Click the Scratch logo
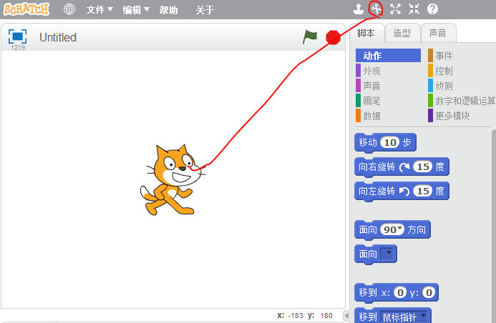496x323 pixels. [x=26, y=9]
